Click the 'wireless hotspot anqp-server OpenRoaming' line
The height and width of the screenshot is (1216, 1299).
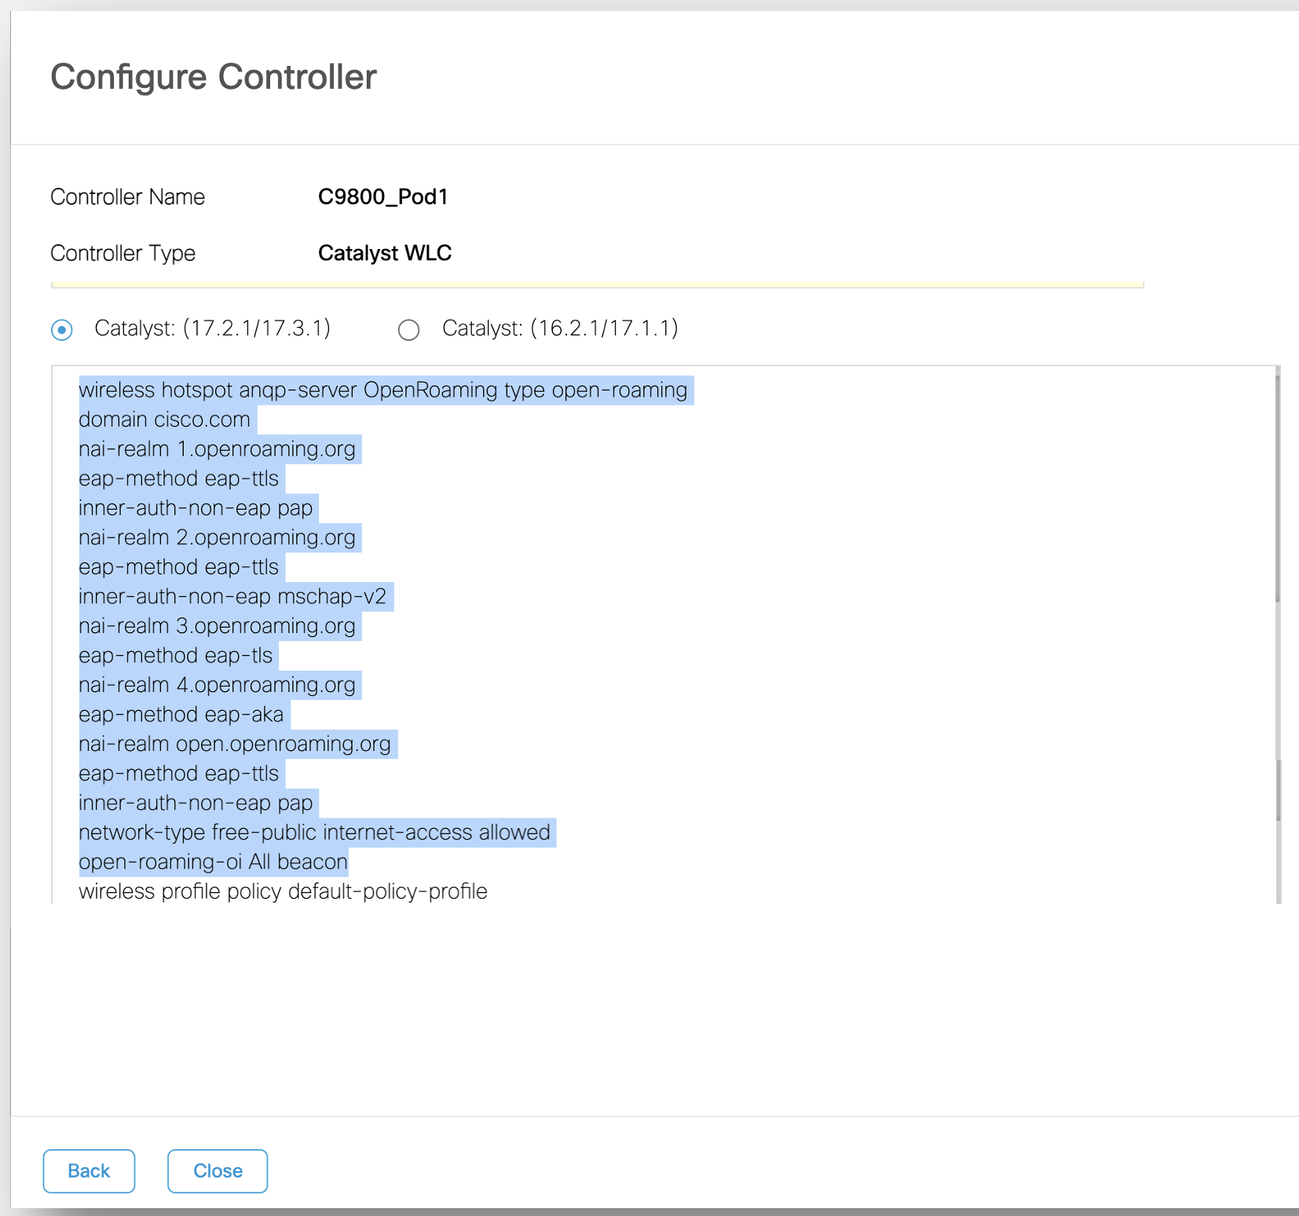[x=383, y=390]
